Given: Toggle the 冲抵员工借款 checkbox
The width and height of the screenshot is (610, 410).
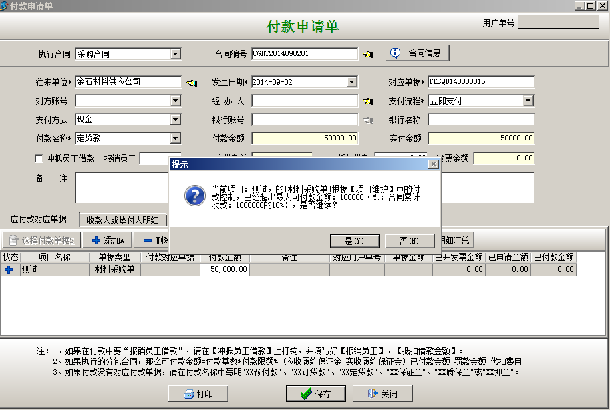Looking at the screenshot, I should point(39,158).
